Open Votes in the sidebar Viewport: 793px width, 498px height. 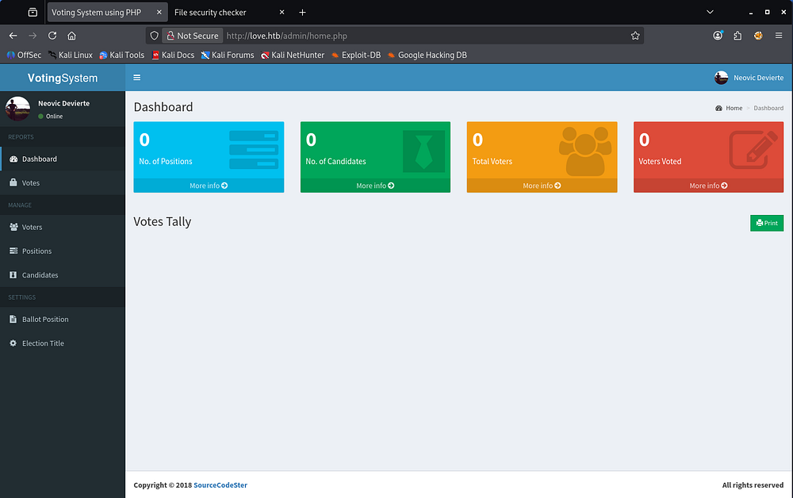coord(30,183)
